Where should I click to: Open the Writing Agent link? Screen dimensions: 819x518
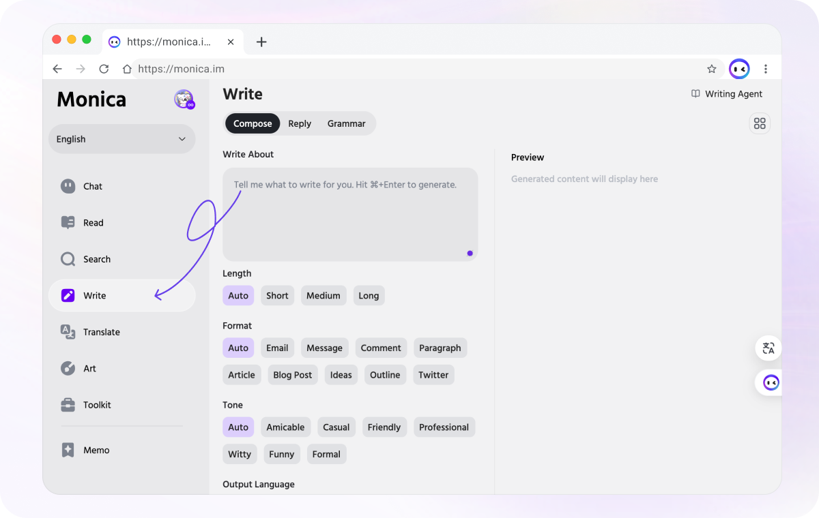[x=727, y=94]
